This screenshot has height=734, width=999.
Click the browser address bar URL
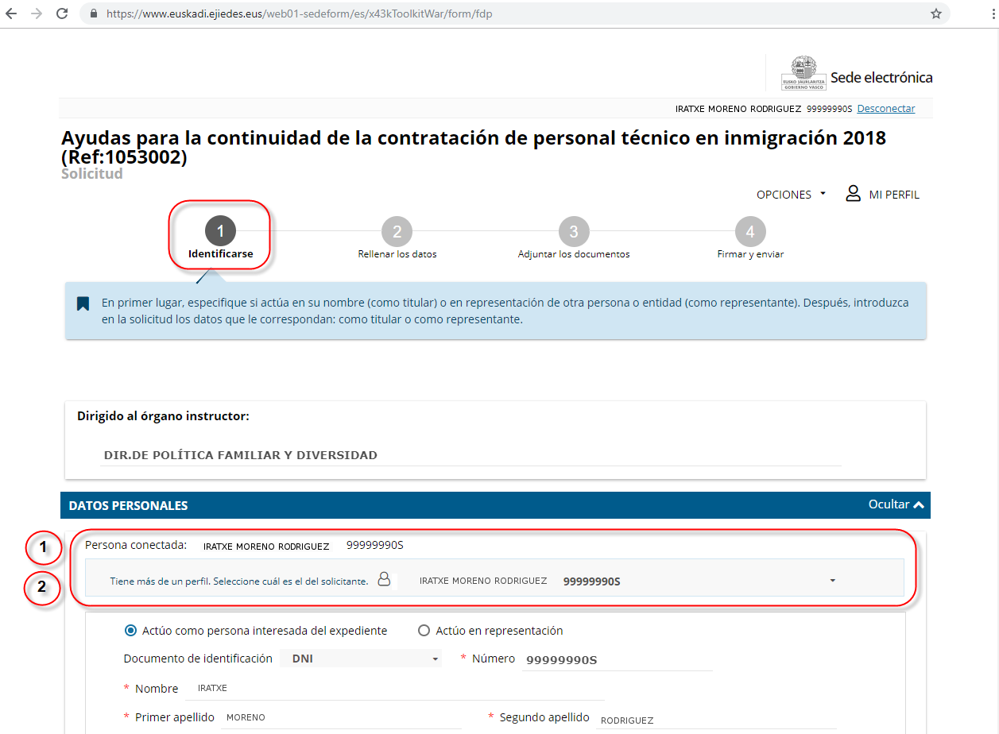(299, 14)
